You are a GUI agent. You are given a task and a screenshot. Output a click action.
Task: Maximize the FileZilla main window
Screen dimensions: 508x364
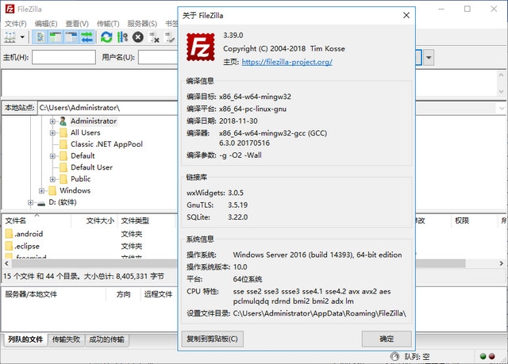click(x=468, y=9)
